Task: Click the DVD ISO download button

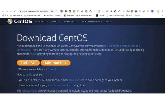Action: click(28, 63)
